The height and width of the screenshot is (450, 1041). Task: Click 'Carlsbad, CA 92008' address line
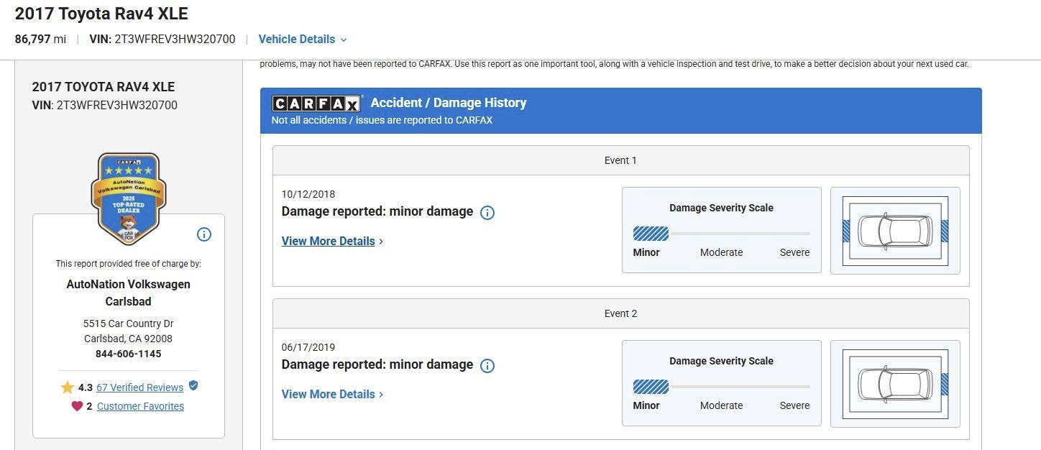(129, 339)
